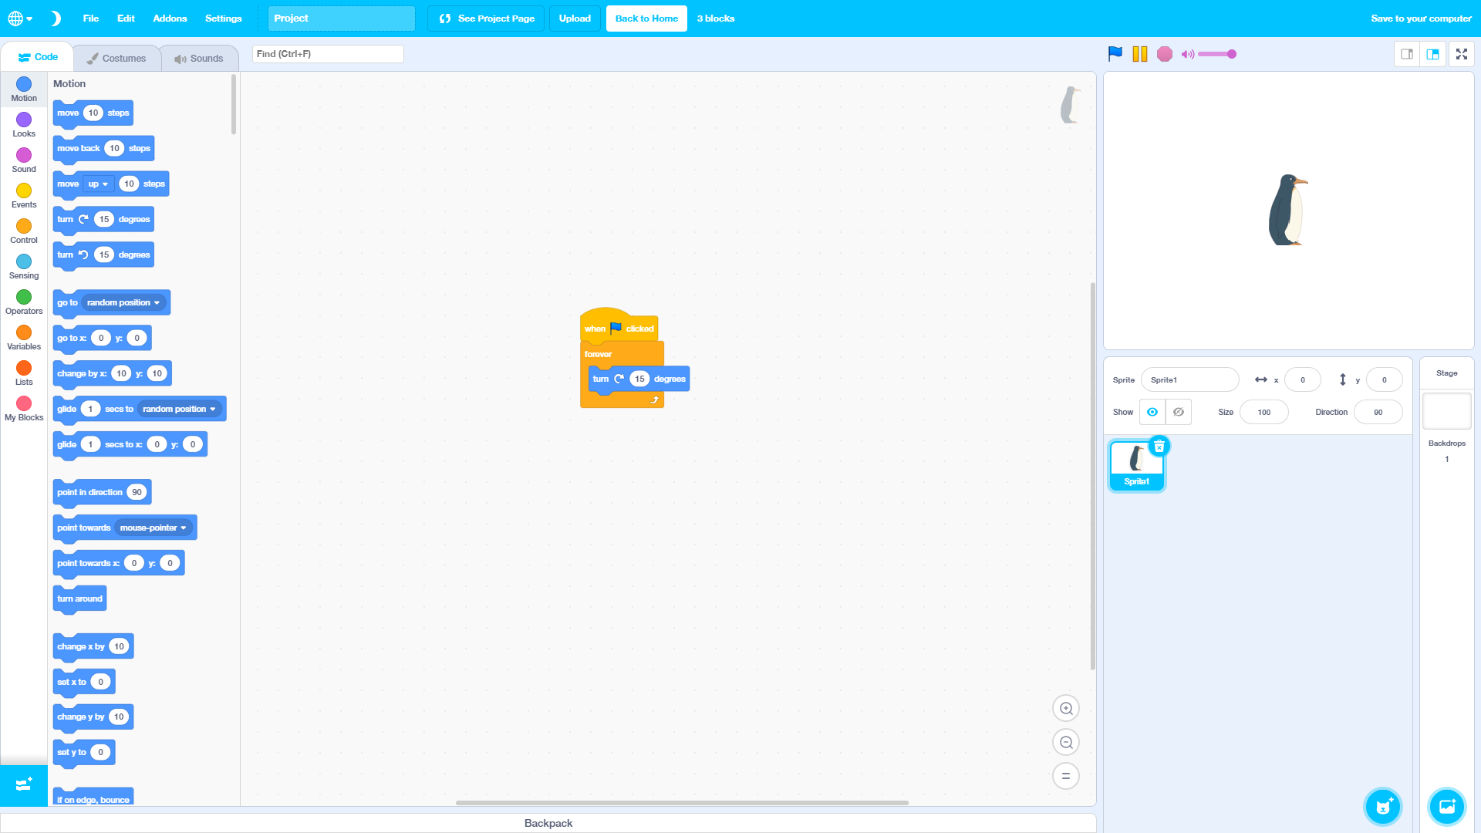1481x833 pixels.
Task: Click the add new sprite cat button
Action: click(x=1383, y=807)
